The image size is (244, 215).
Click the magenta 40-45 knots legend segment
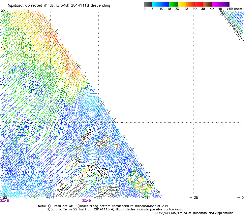(216, 4)
